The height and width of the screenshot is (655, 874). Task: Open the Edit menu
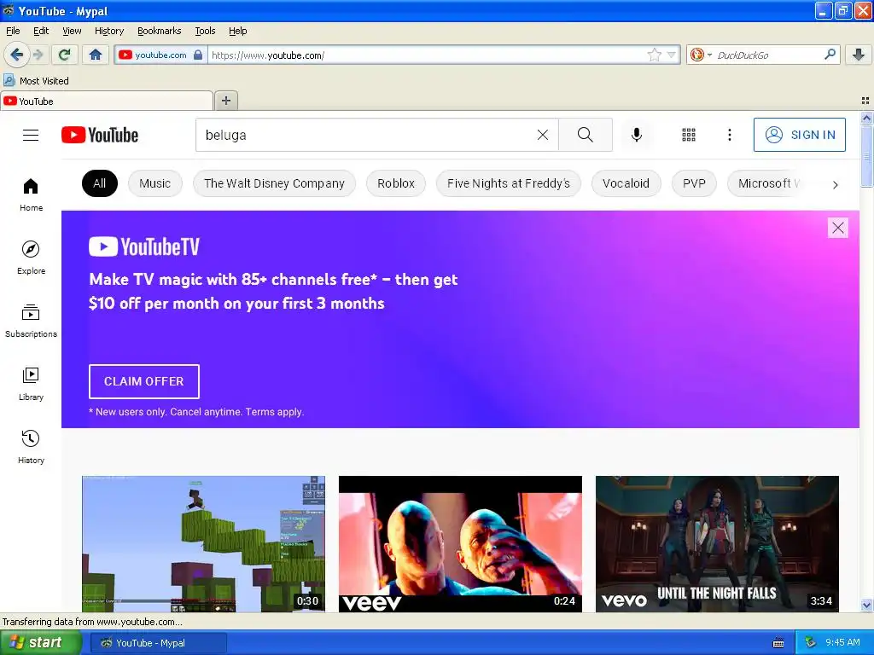pyautogui.click(x=41, y=31)
